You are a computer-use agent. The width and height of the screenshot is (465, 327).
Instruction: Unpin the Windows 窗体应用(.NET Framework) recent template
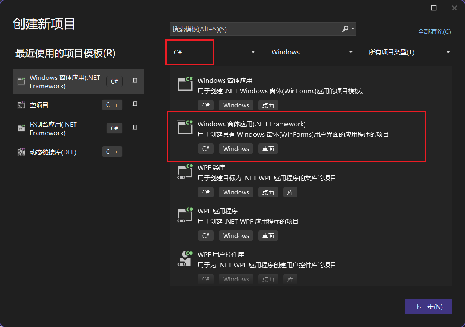(135, 81)
